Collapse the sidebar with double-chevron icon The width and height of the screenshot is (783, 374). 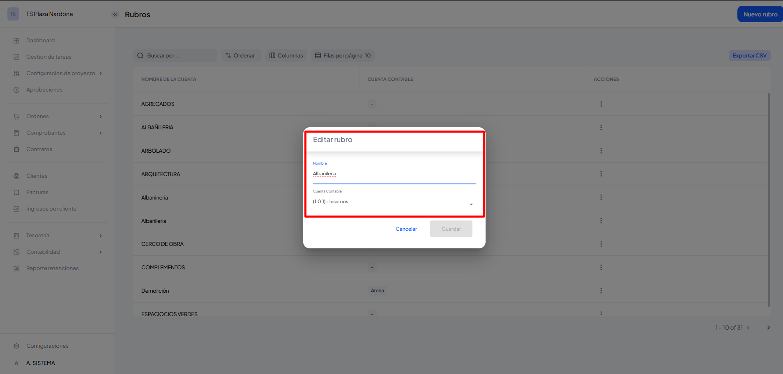pos(115,14)
